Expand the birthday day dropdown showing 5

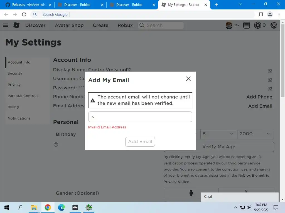[x=219, y=134]
